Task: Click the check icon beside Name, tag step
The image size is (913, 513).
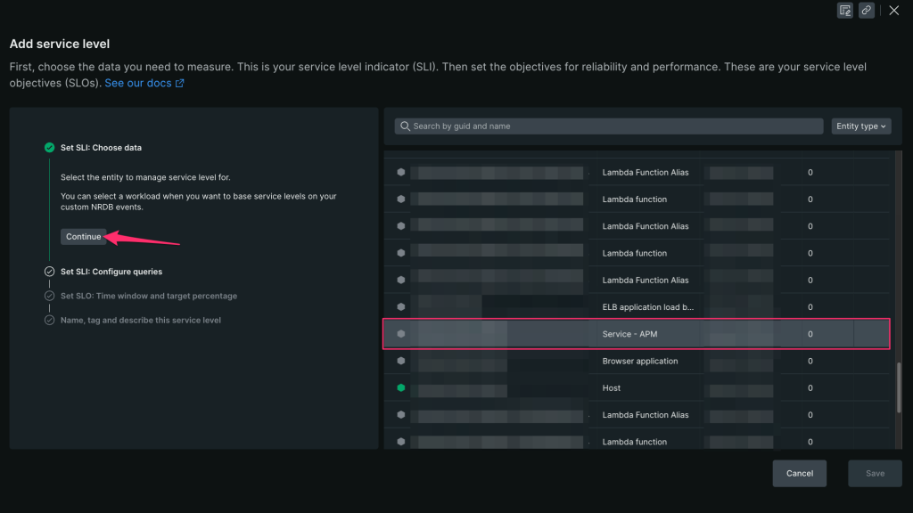Action: tap(50, 321)
